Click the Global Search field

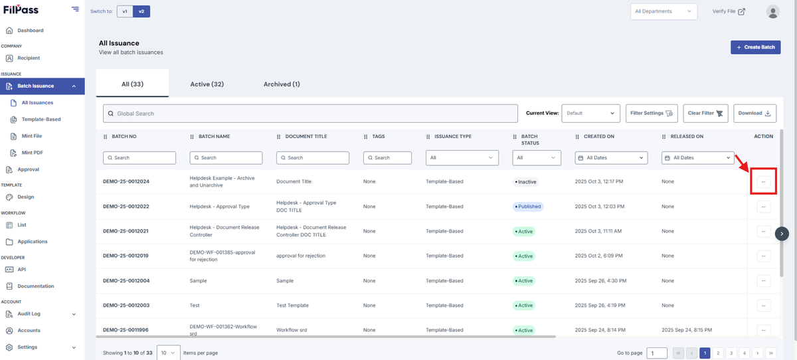(x=310, y=114)
